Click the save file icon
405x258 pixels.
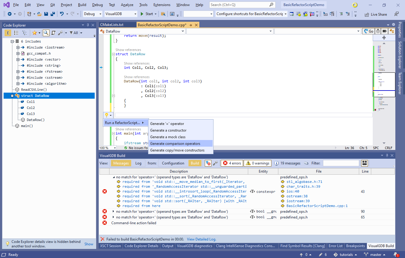pyautogui.click(x=46, y=14)
